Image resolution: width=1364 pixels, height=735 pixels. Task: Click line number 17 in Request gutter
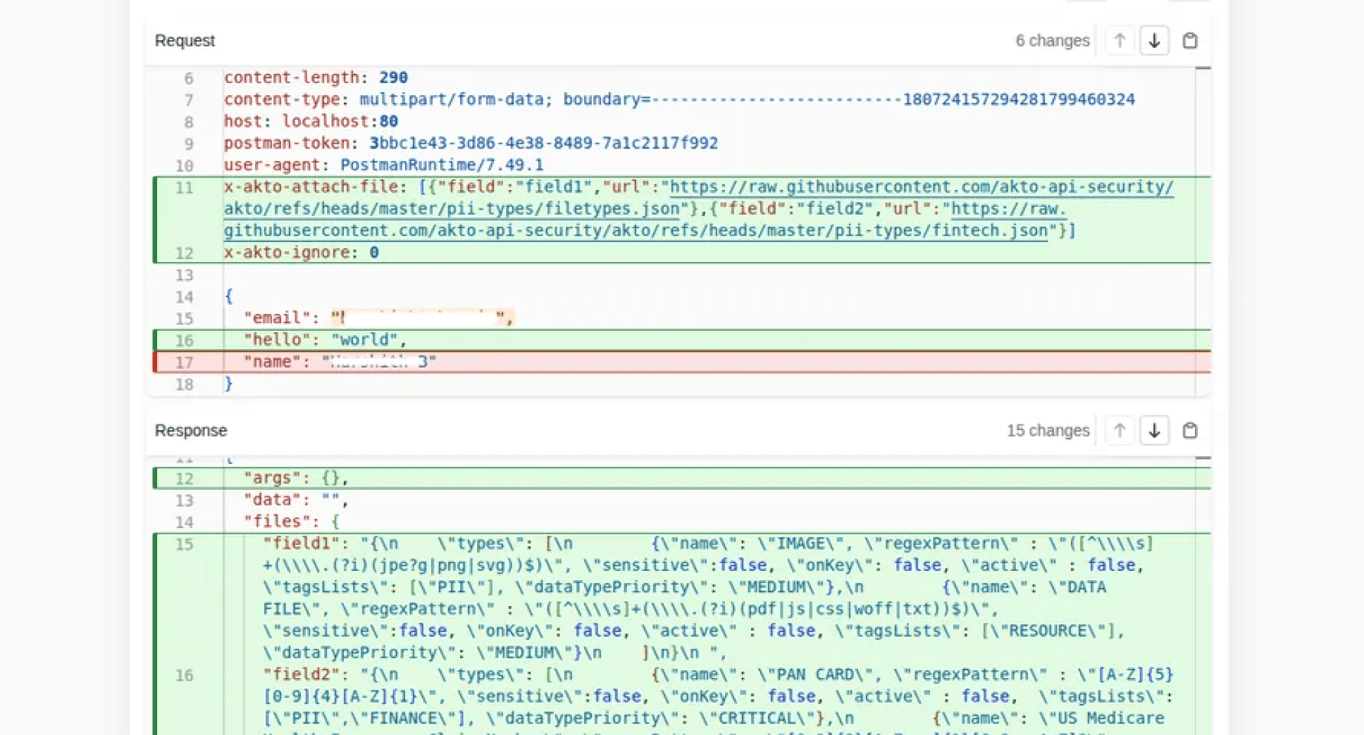click(185, 363)
